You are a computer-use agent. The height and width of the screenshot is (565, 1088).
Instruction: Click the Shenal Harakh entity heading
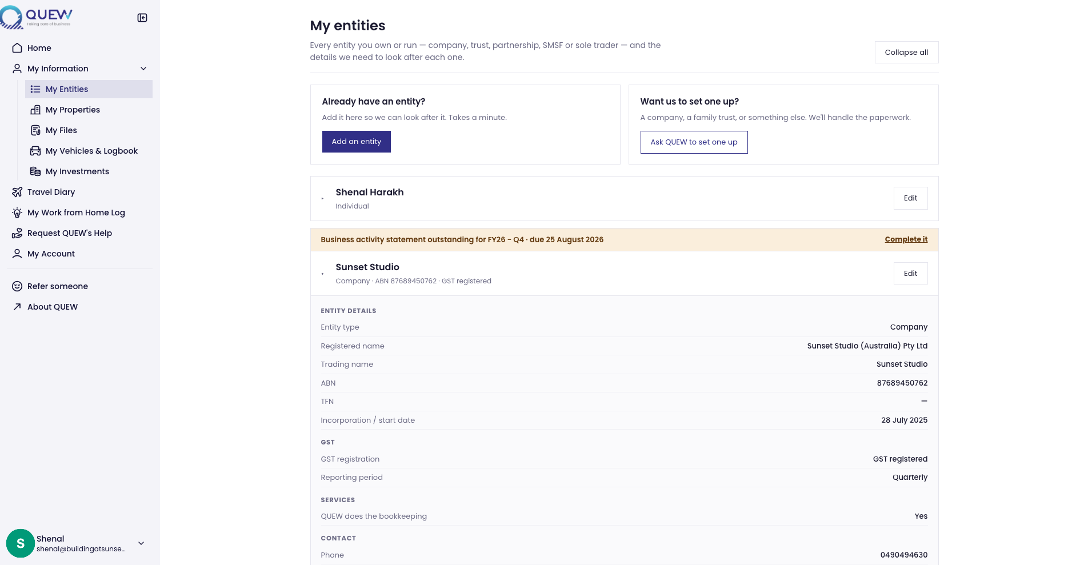click(370, 192)
